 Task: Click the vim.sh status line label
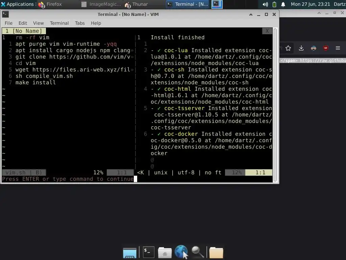(x=24, y=172)
